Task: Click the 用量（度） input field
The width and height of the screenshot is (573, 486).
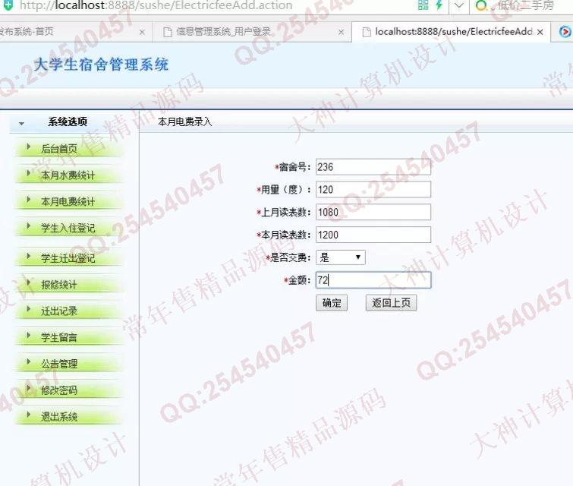Action: coord(373,189)
